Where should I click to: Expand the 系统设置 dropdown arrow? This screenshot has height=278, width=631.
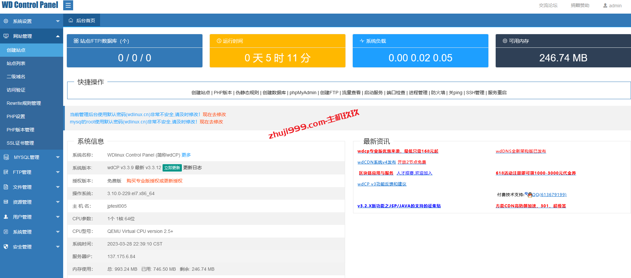(x=58, y=21)
